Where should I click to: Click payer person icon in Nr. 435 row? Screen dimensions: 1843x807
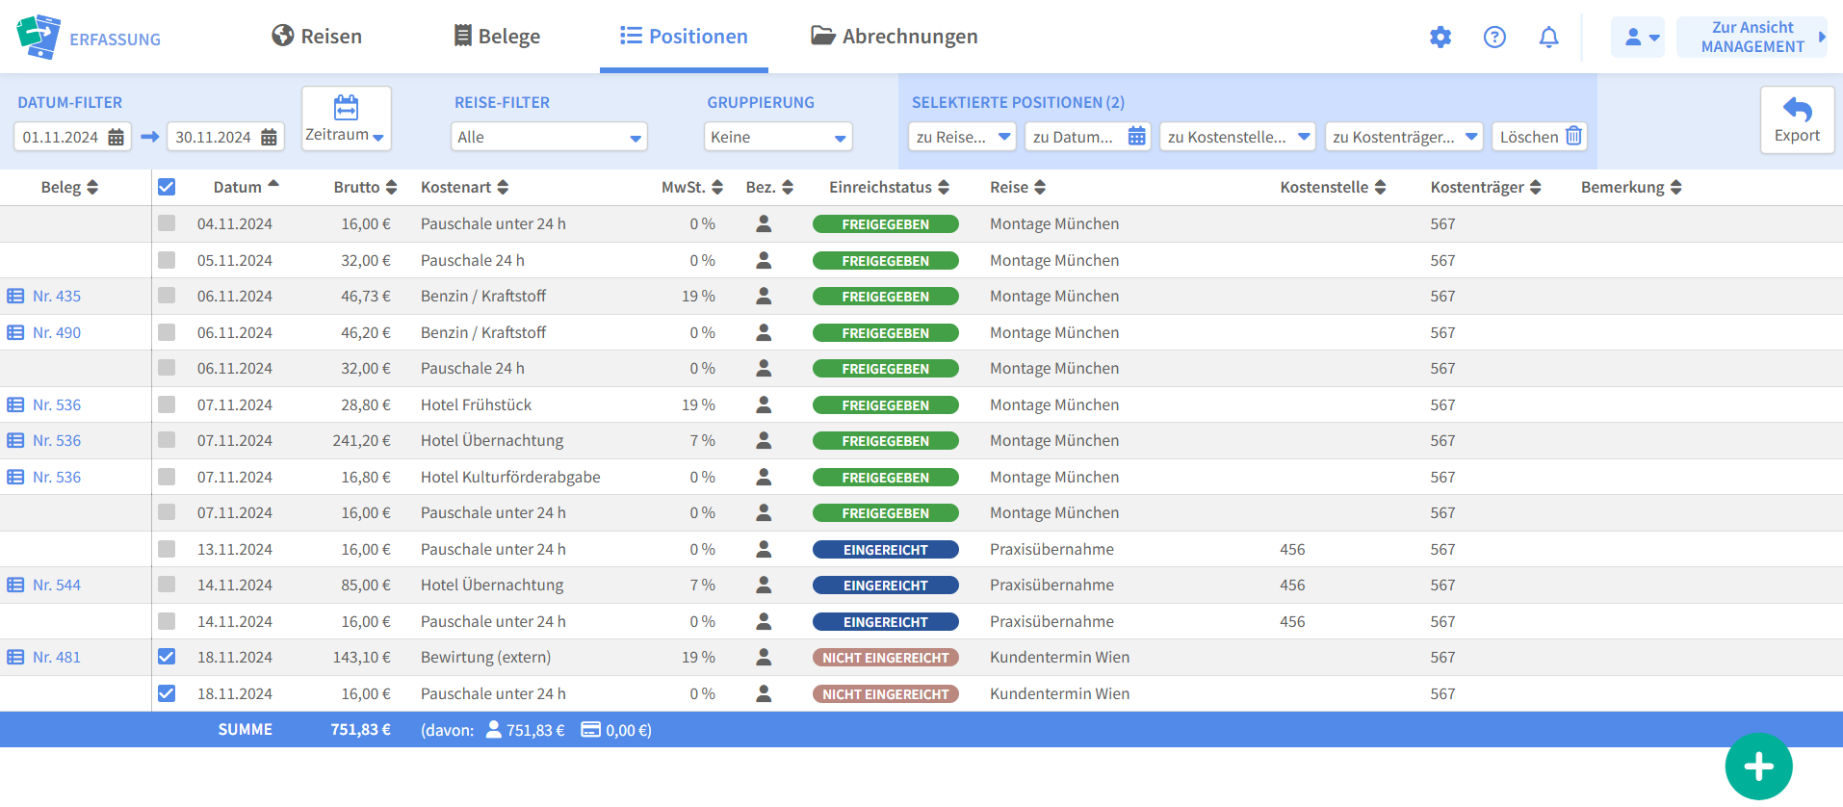click(x=764, y=297)
